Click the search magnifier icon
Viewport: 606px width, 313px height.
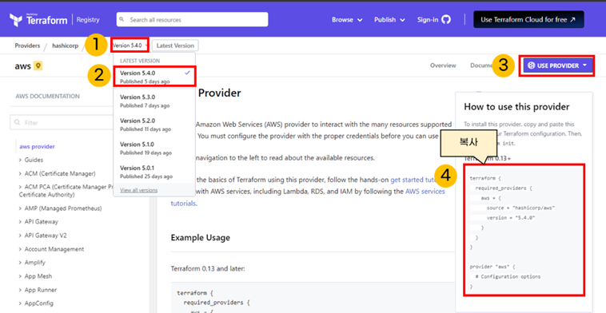click(x=122, y=19)
